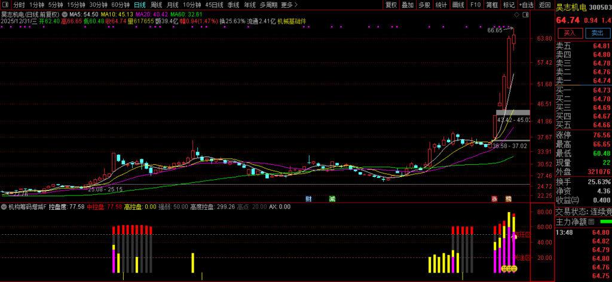
Task: Click the panel layout icon at top-left
Action: [x=6, y=5]
